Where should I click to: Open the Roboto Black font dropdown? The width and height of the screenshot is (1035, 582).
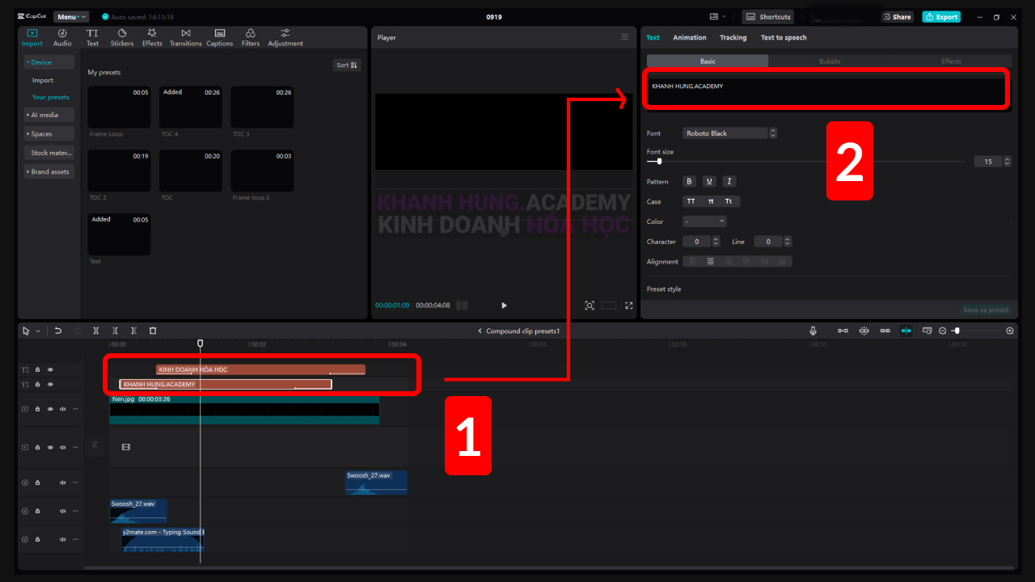[730, 133]
